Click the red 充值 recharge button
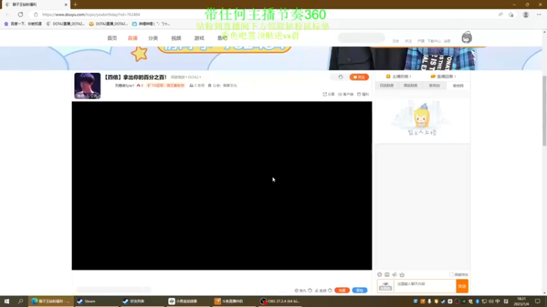 (x=342, y=291)
